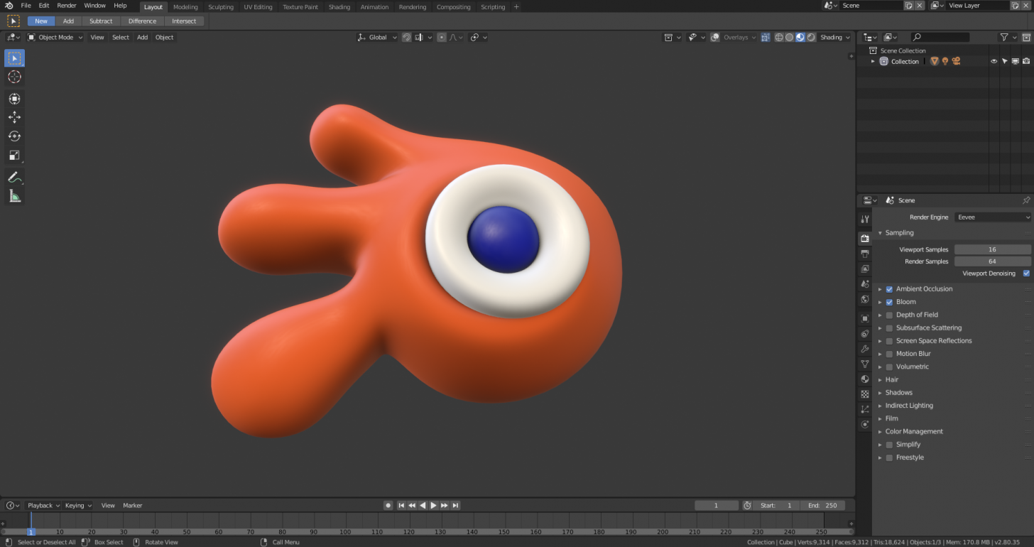The image size is (1034, 547).
Task: Expand the Color Management panel
Action: pos(881,432)
